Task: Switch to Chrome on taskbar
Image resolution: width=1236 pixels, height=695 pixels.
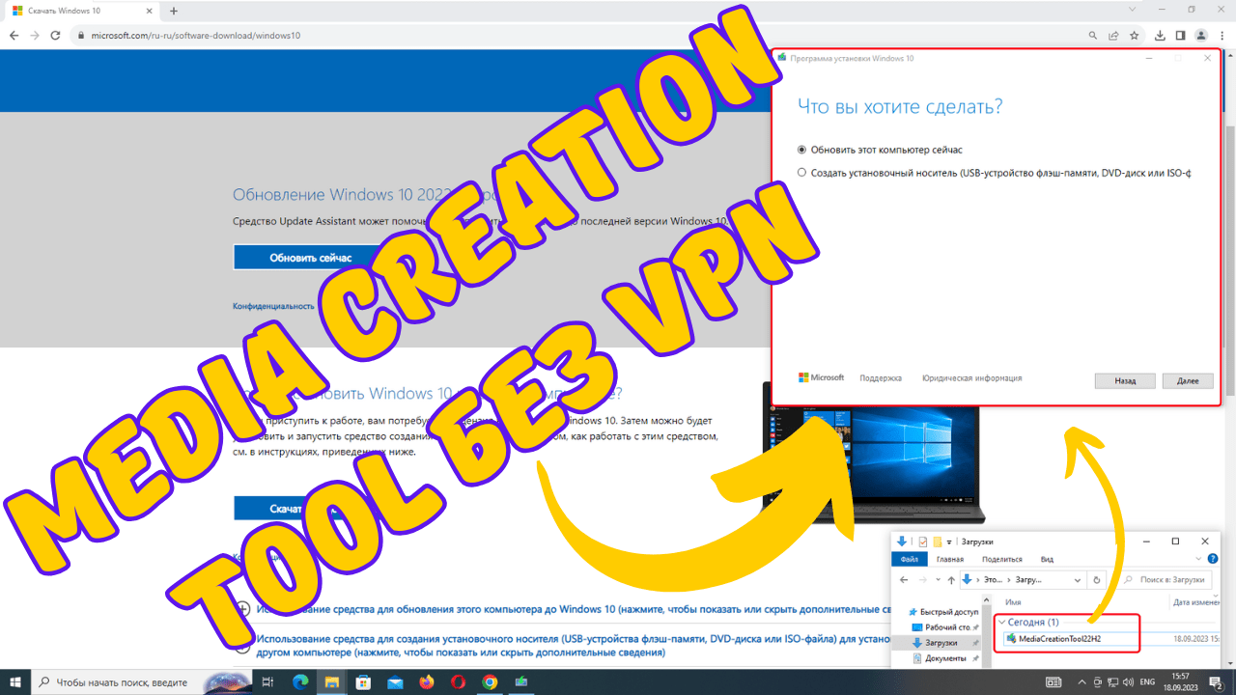Action: 490,681
